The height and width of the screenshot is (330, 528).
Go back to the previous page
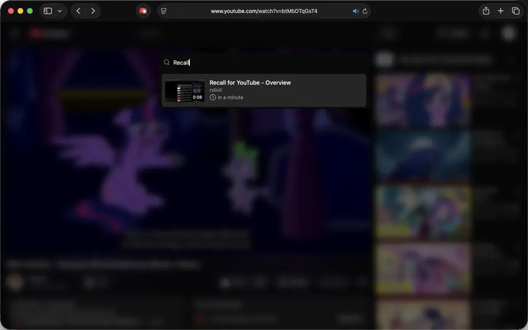78,11
